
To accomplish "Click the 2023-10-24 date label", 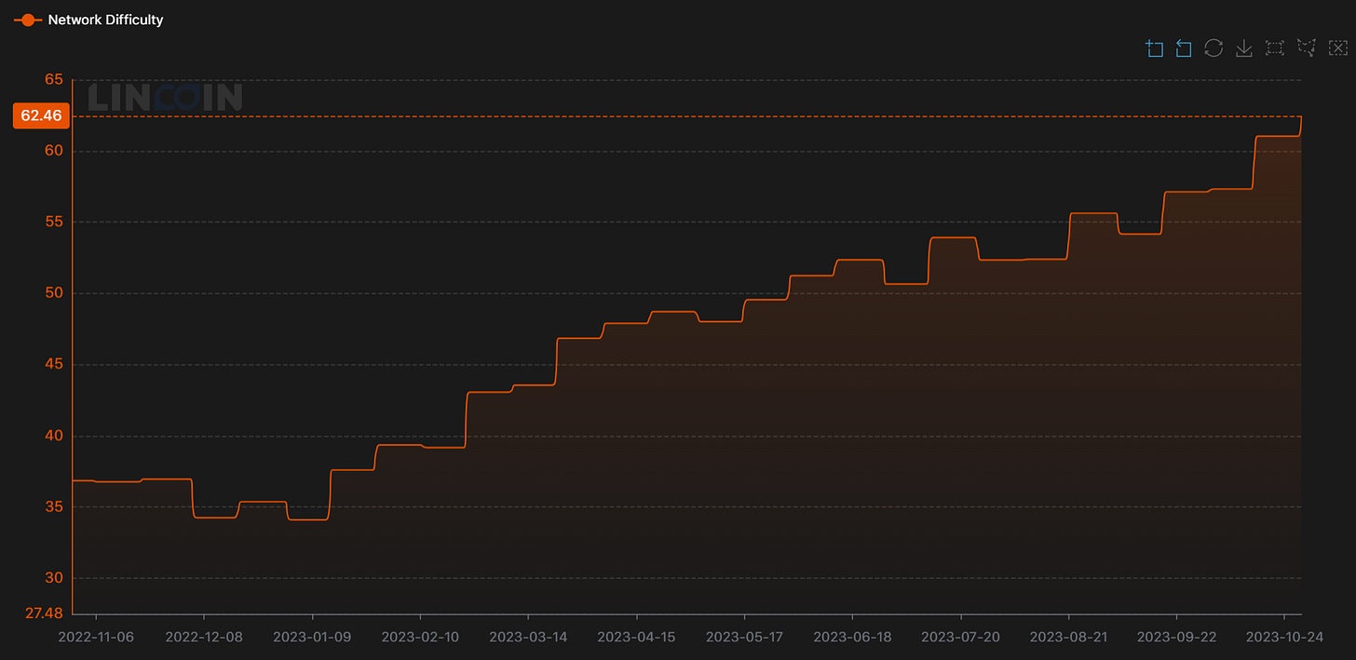I will click(1284, 638).
